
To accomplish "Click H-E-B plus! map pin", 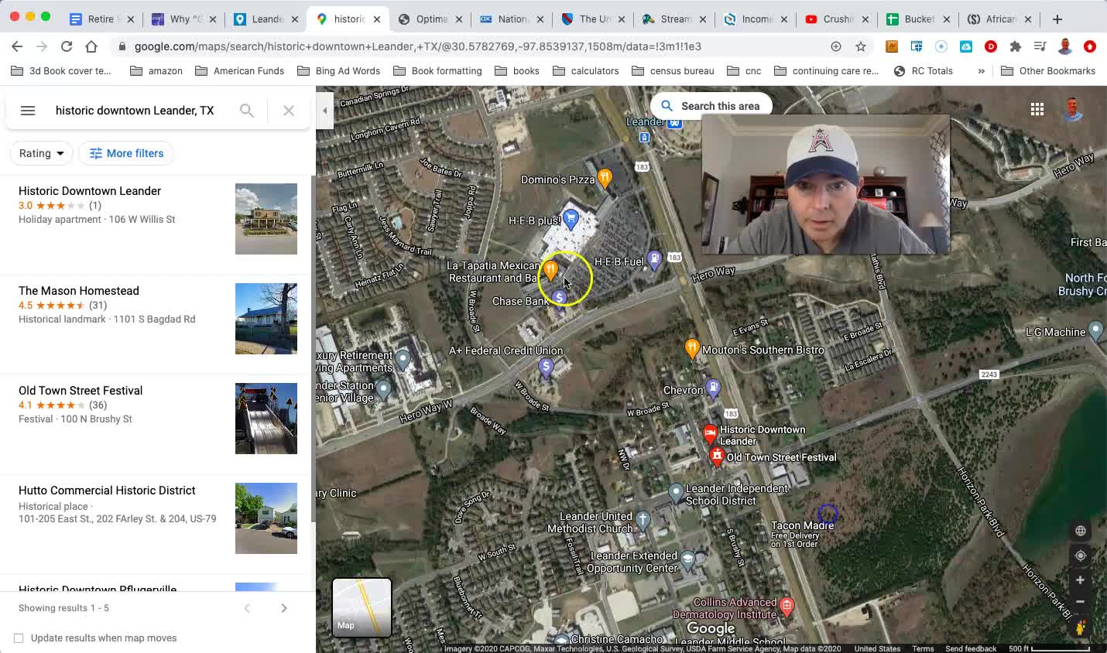I will pyautogui.click(x=571, y=219).
